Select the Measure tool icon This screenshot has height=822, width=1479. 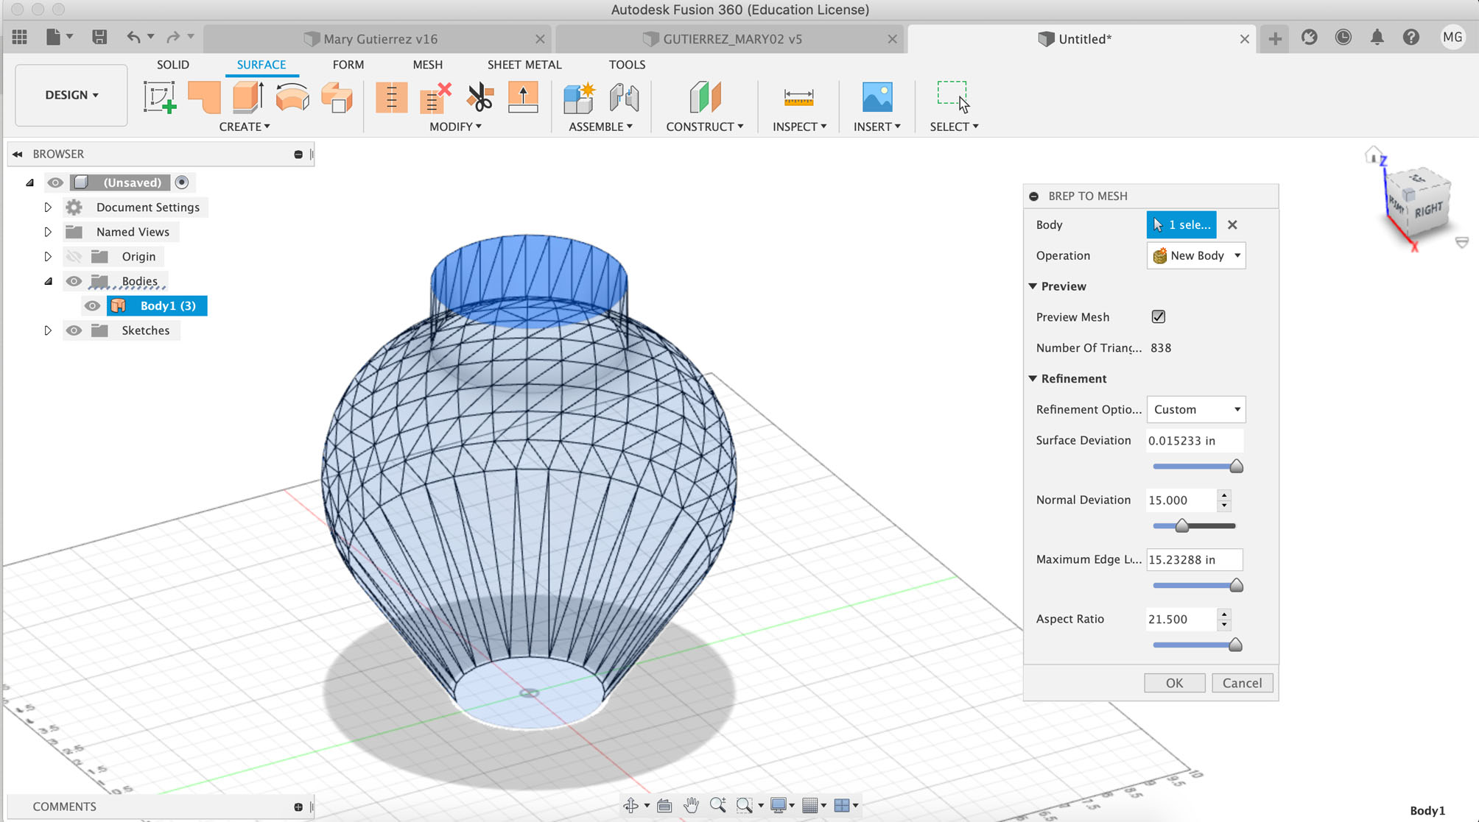798,97
